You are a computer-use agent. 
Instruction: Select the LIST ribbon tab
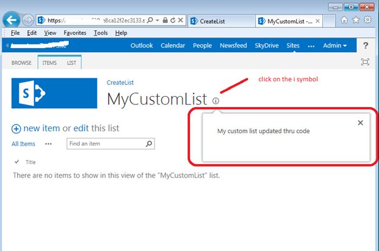click(x=71, y=63)
